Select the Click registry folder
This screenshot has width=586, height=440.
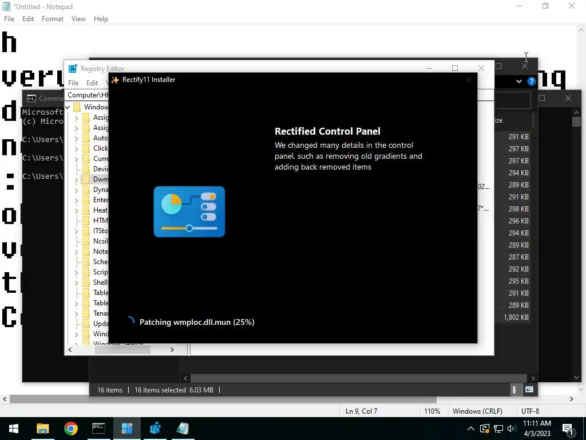pyautogui.click(x=96, y=148)
